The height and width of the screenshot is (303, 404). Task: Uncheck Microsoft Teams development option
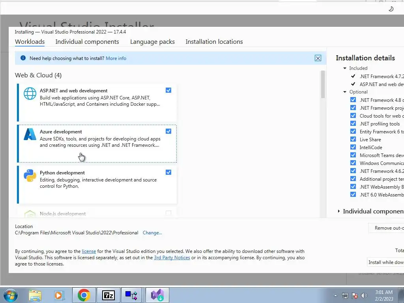(353, 155)
